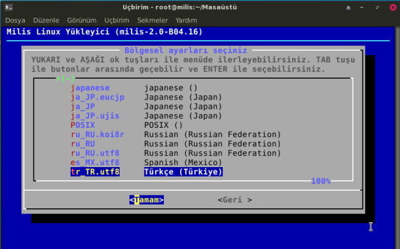Select the ja_JP.ujis locale
The image size is (400, 249).
point(95,116)
